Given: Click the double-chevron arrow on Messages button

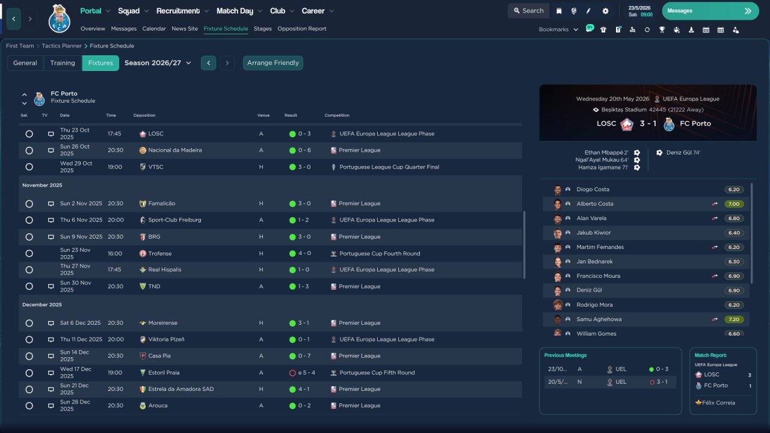Looking at the screenshot, I should 748,11.
